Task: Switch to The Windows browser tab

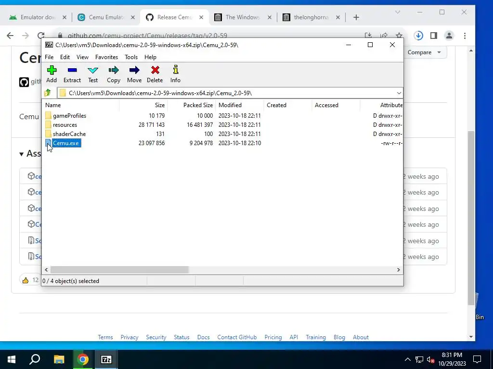Action: point(243,17)
